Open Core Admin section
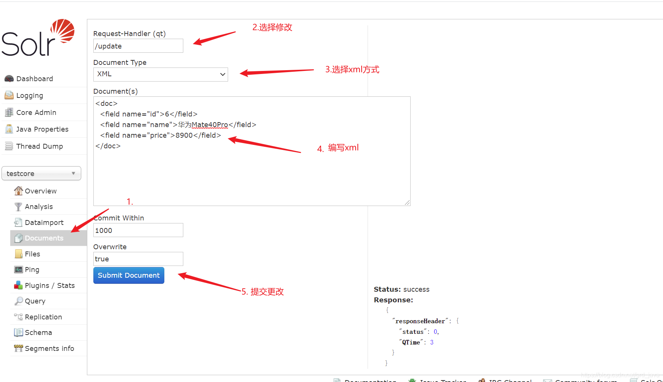 36,112
